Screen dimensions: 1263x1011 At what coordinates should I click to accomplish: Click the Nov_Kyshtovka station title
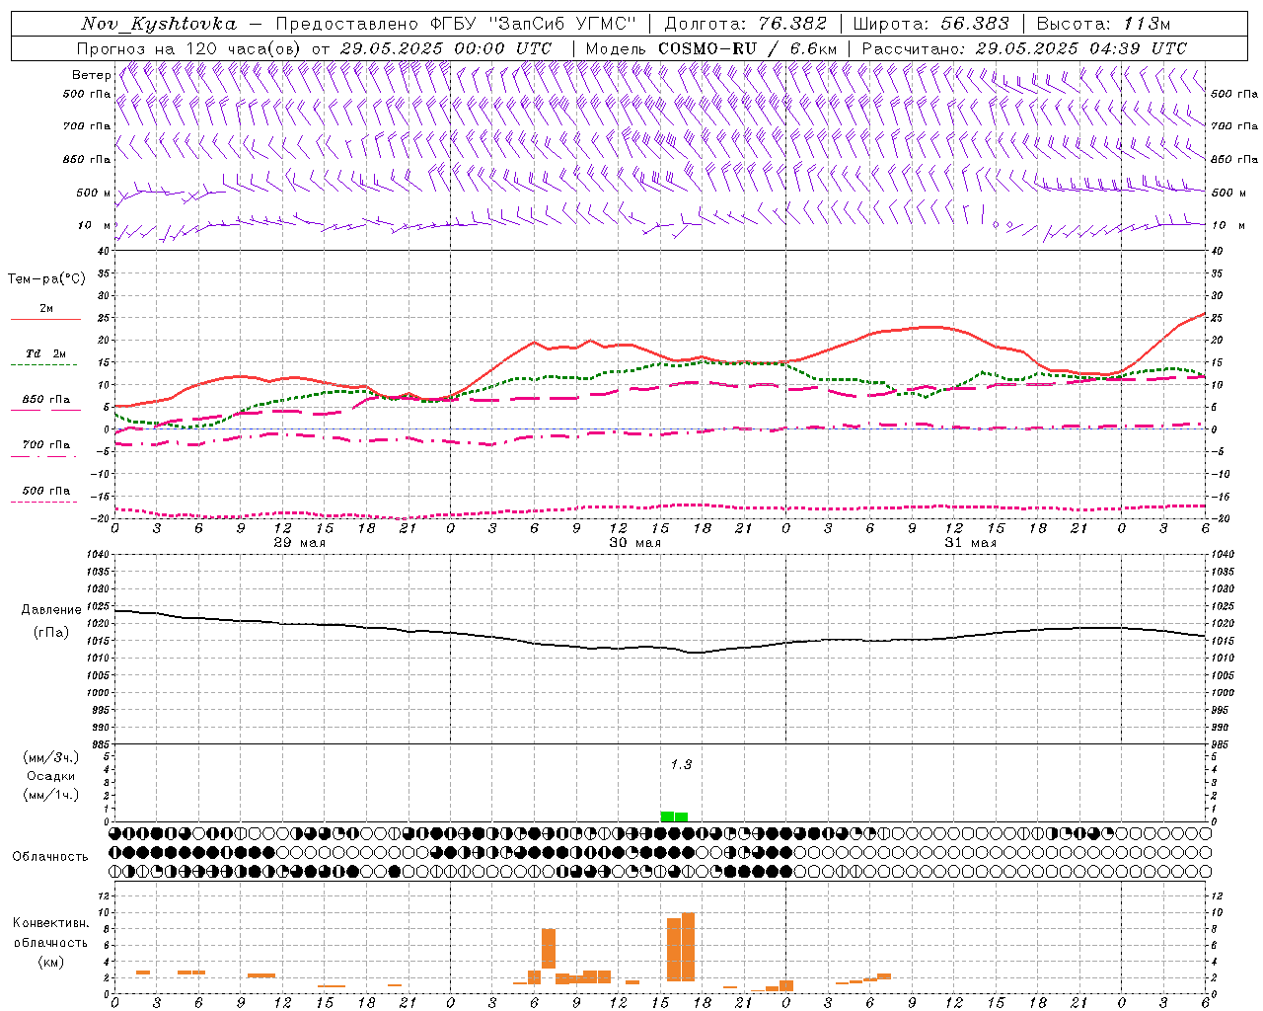click(x=159, y=24)
